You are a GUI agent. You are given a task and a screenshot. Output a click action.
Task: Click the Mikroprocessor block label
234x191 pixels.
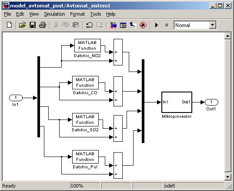177,116
